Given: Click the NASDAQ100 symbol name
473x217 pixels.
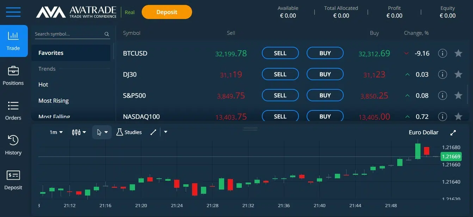Looking at the screenshot, I should [x=141, y=117].
